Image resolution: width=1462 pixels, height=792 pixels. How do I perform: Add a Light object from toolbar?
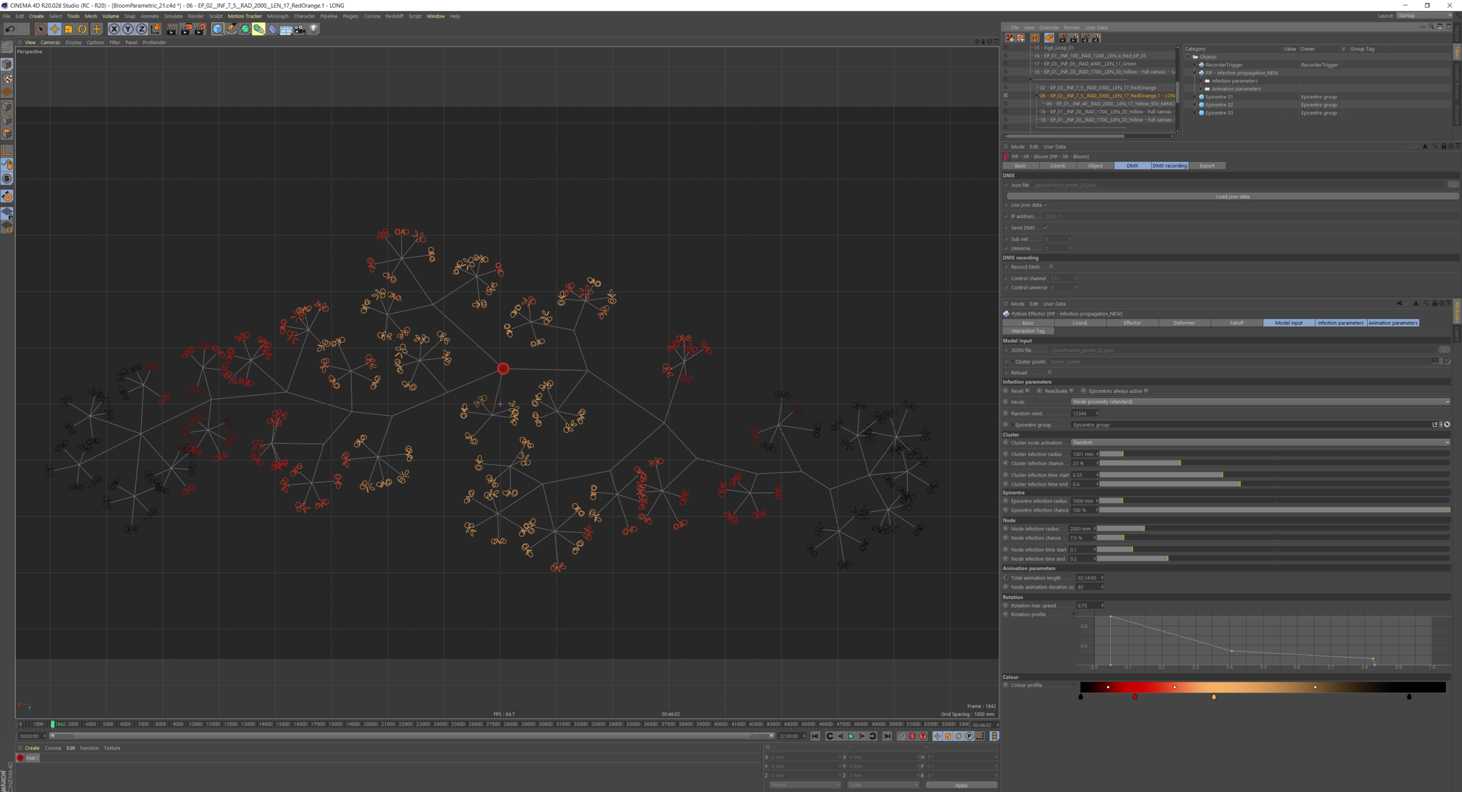pos(314,29)
